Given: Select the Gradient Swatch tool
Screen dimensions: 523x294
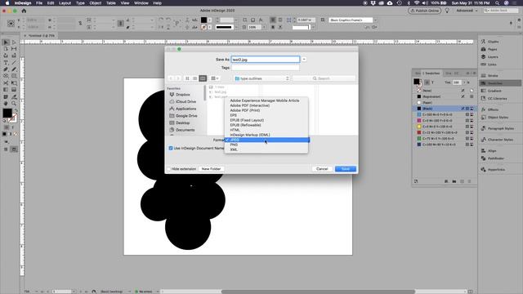Looking at the screenshot, I should click(x=6, y=90).
